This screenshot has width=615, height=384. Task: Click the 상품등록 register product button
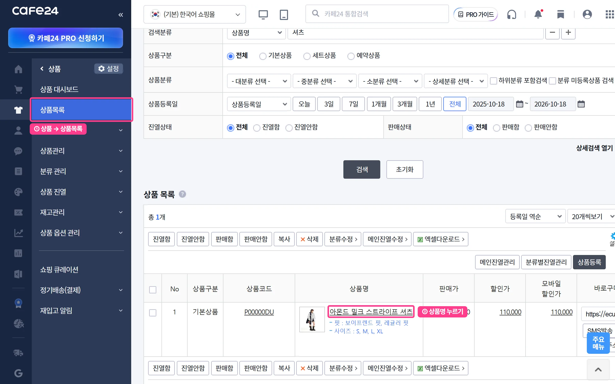[x=589, y=262]
